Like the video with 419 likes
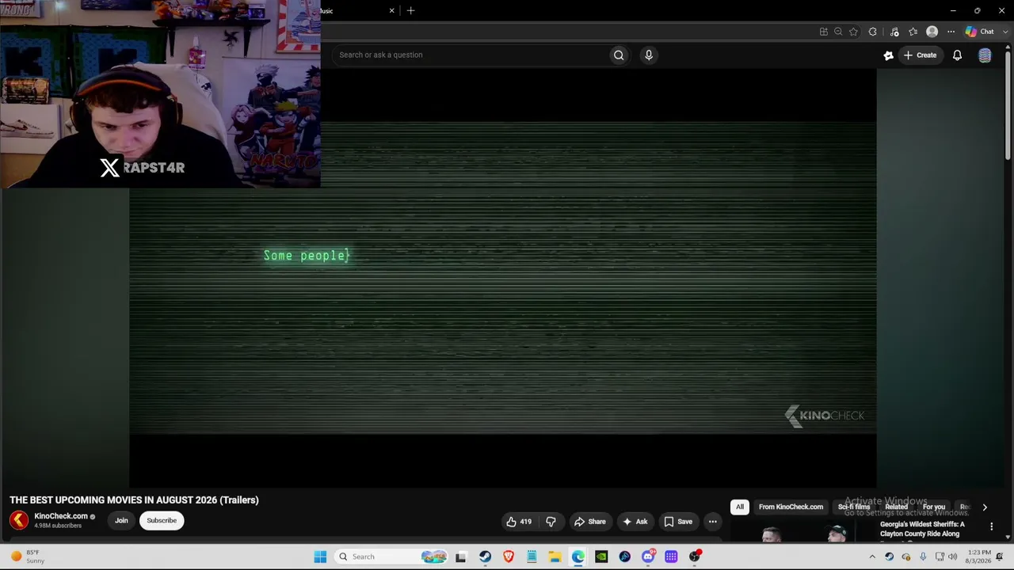The width and height of the screenshot is (1014, 570). [519, 522]
